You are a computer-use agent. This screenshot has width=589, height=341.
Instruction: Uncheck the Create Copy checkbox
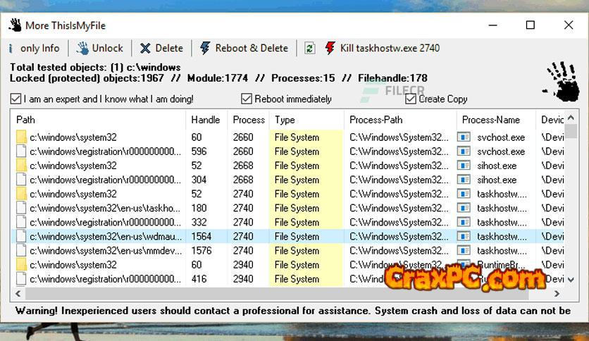411,99
